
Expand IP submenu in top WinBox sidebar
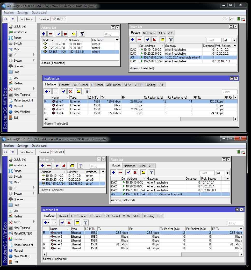pos(34,55)
